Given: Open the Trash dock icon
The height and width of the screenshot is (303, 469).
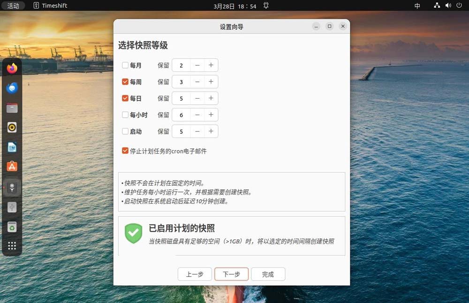Looking at the screenshot, I should 12,227.
